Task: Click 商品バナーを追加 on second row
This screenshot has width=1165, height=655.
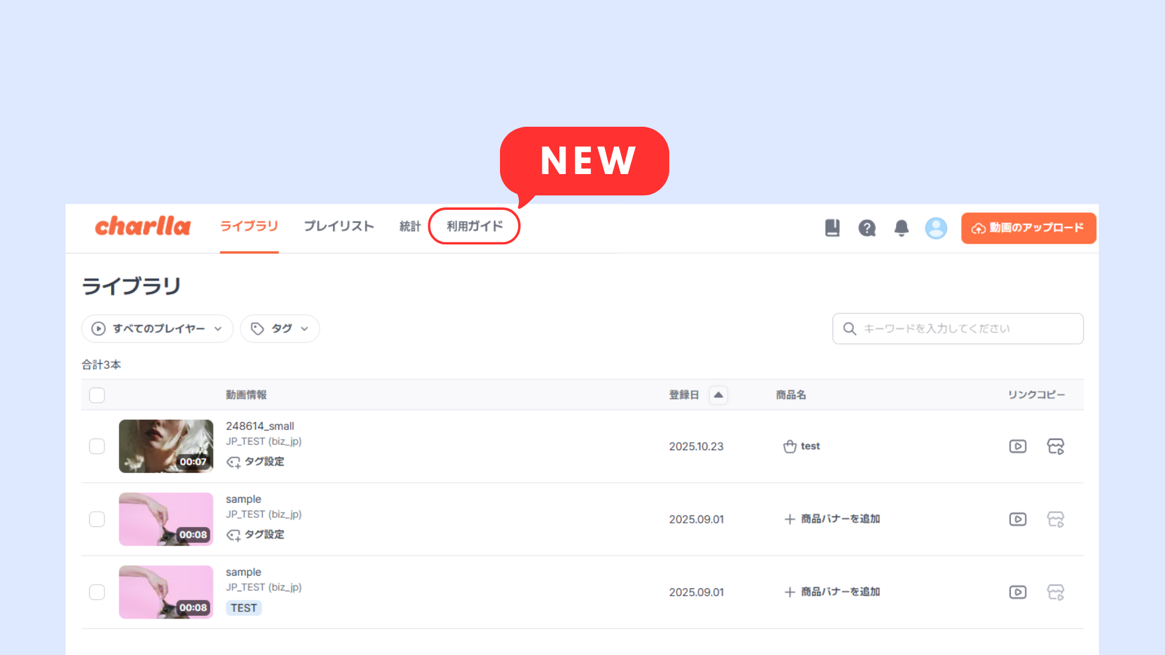Action: (832, 519)
